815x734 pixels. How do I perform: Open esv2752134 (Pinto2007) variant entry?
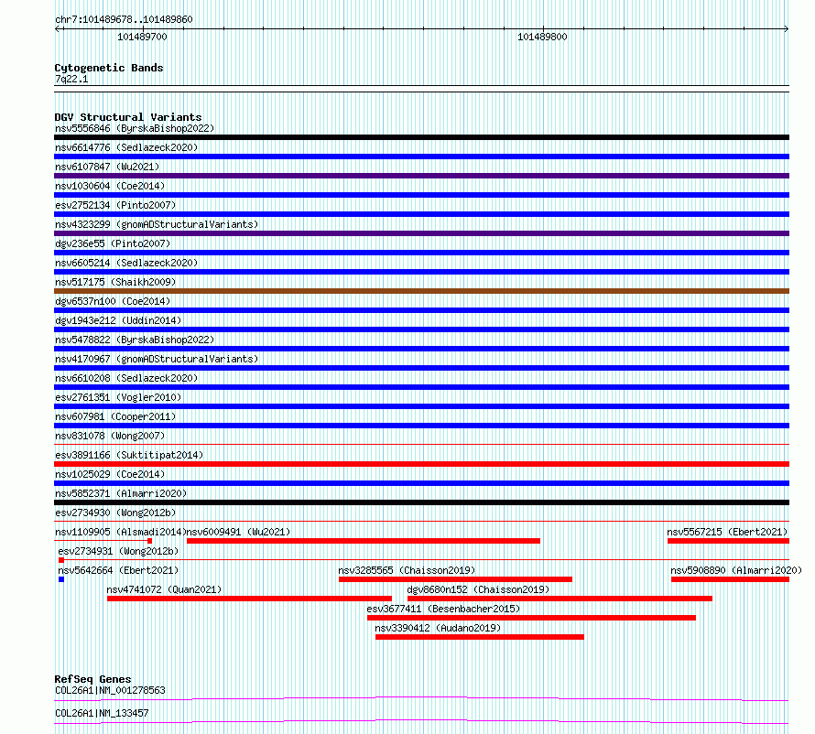(x=115, y=205)
